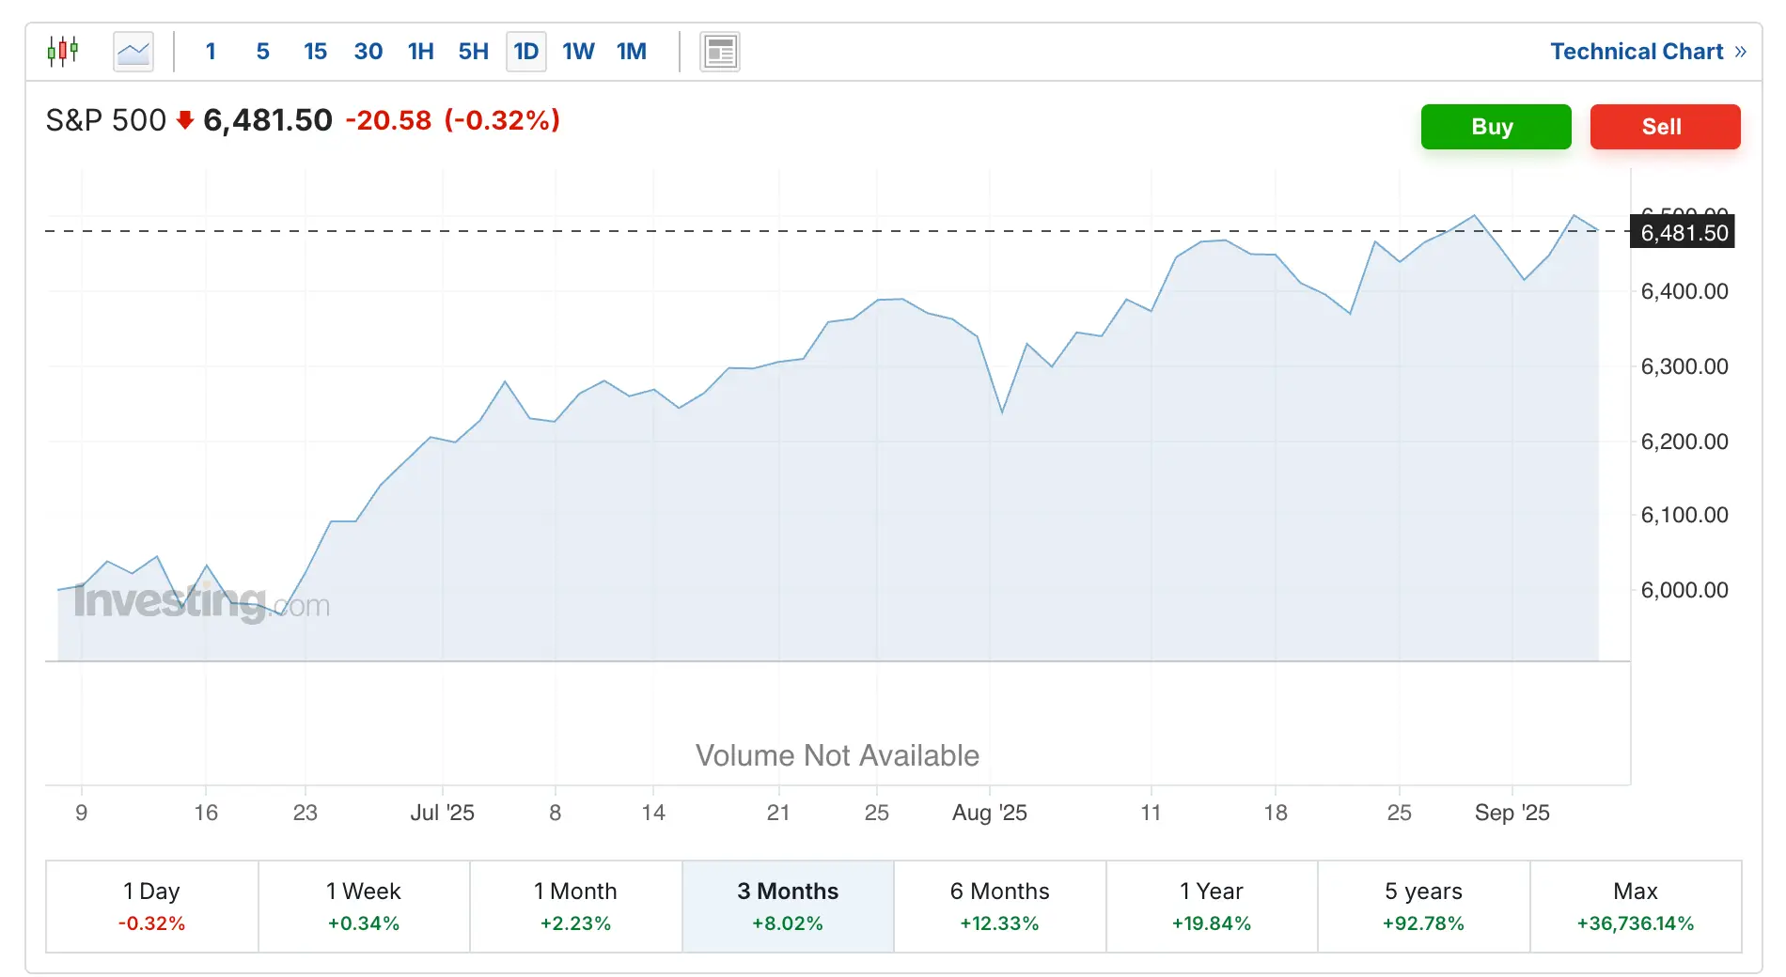Viewport: 1786px width, 977px height.
Task: Show the 5 years range
Action: (x=1424, y=907)
